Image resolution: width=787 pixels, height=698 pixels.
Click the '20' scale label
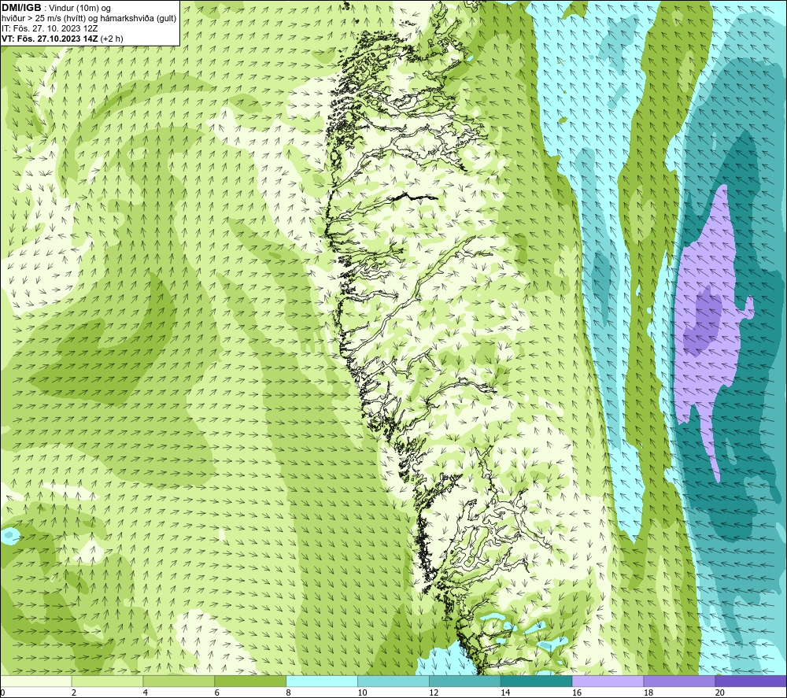pyautogui.click(x=720, y=692)
